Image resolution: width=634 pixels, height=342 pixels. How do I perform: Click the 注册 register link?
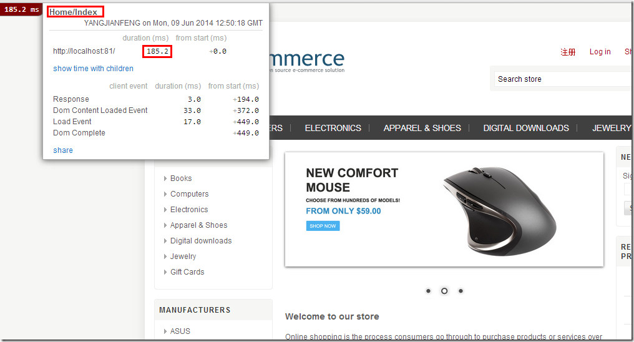568,52
